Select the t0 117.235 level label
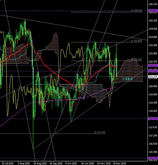 [x=100, y=132]
